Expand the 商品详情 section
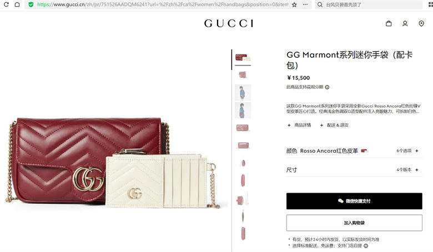The image size is (433, 252). coord(299,125)
